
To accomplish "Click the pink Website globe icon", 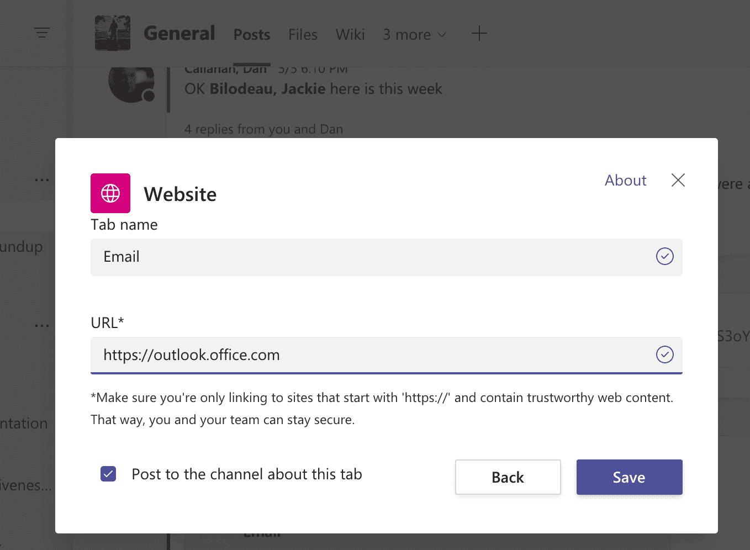I will pyautogui.click(x=110, y=193).
